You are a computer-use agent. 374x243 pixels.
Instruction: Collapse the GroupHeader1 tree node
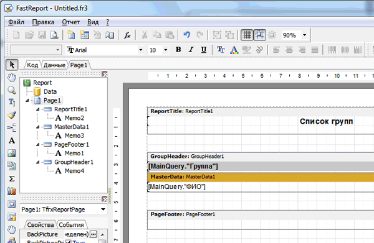point(37,162)
